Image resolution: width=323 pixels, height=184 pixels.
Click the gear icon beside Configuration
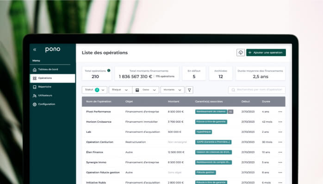click(35, 104)
